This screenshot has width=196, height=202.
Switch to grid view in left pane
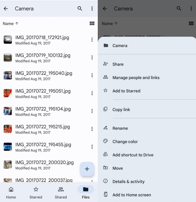click(92, 24)
